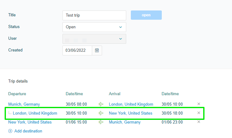
Task: Click airplane icon in Munich to London row
Action: [x=101, y=104]
